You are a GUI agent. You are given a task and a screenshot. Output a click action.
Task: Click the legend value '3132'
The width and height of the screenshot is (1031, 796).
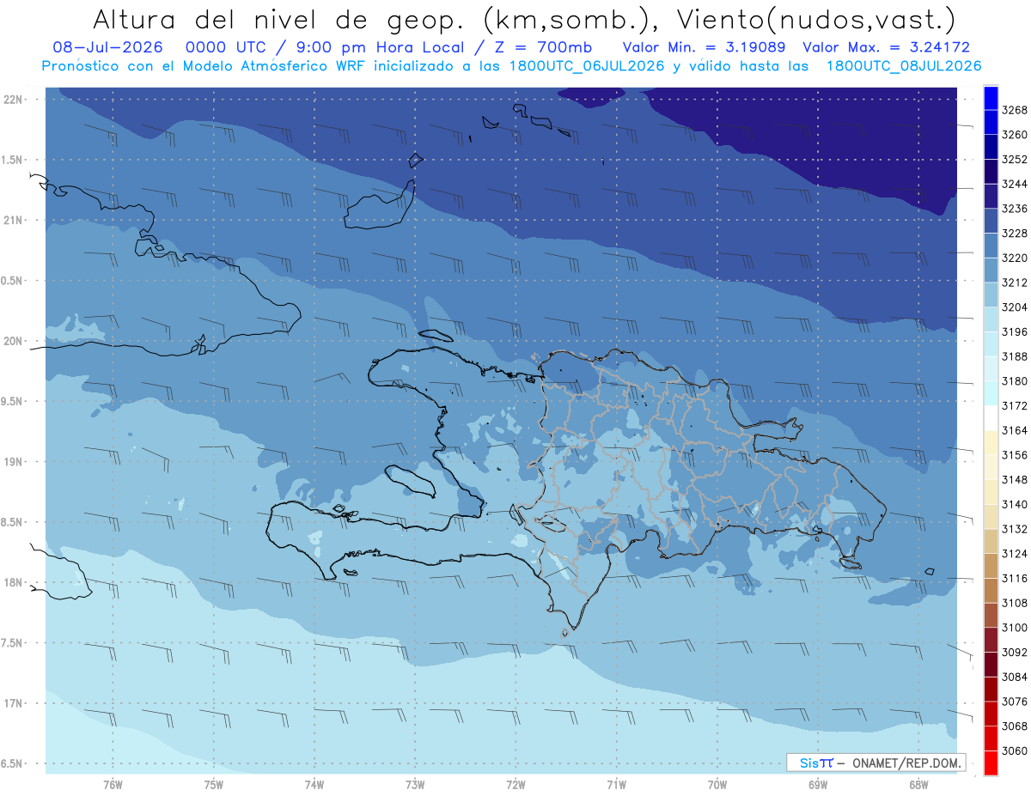coord(1015,529)
